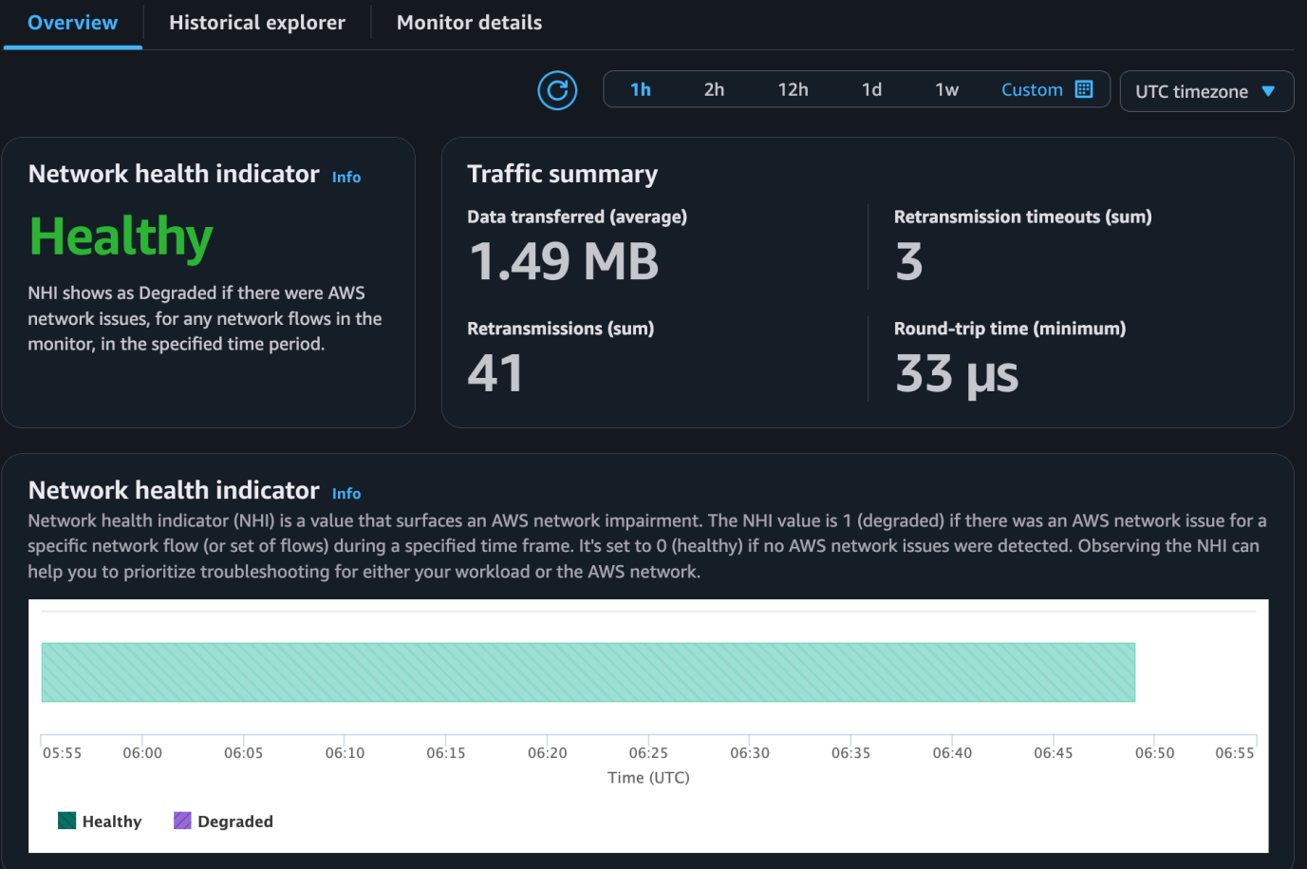The width and height of the screenshot is (1307, 869).
Task: Click the refresh icon button
Action: pos(557,90)
